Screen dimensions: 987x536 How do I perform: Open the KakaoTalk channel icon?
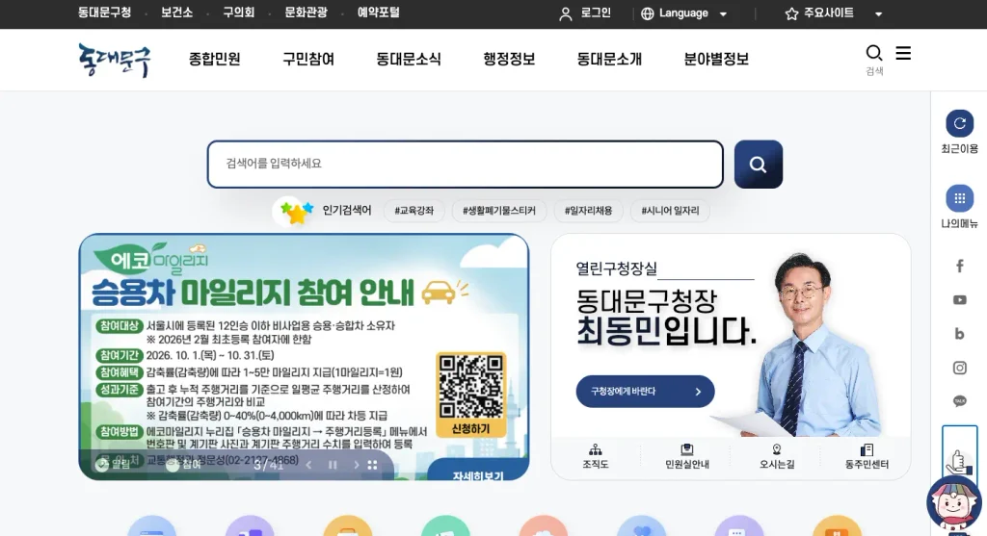959,401
